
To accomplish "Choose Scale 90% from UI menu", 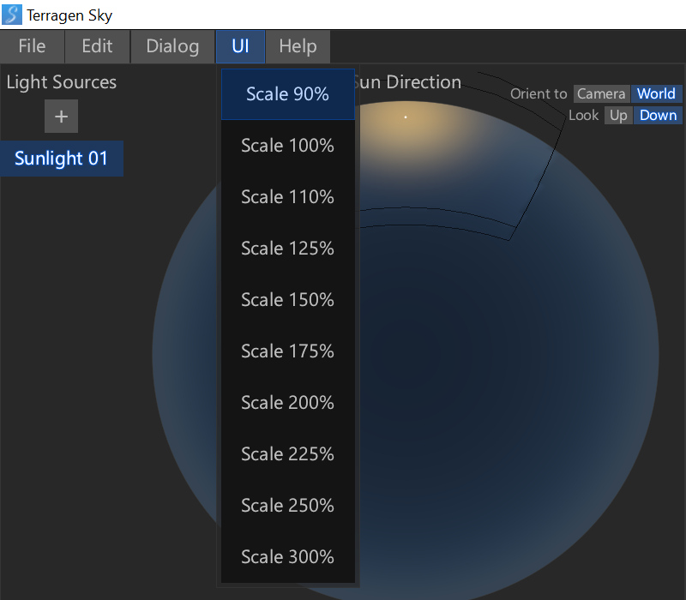I will pos(287,94).
